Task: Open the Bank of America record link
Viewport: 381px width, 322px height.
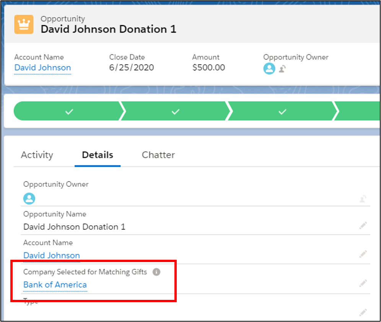Action: click(x=55, y=285)
